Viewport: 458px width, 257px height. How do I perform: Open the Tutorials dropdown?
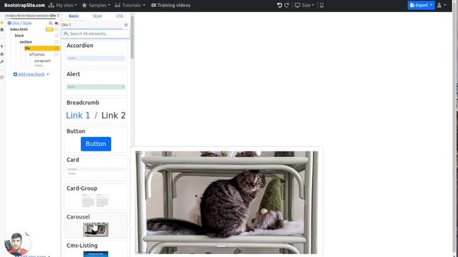[x=130, y=5]
